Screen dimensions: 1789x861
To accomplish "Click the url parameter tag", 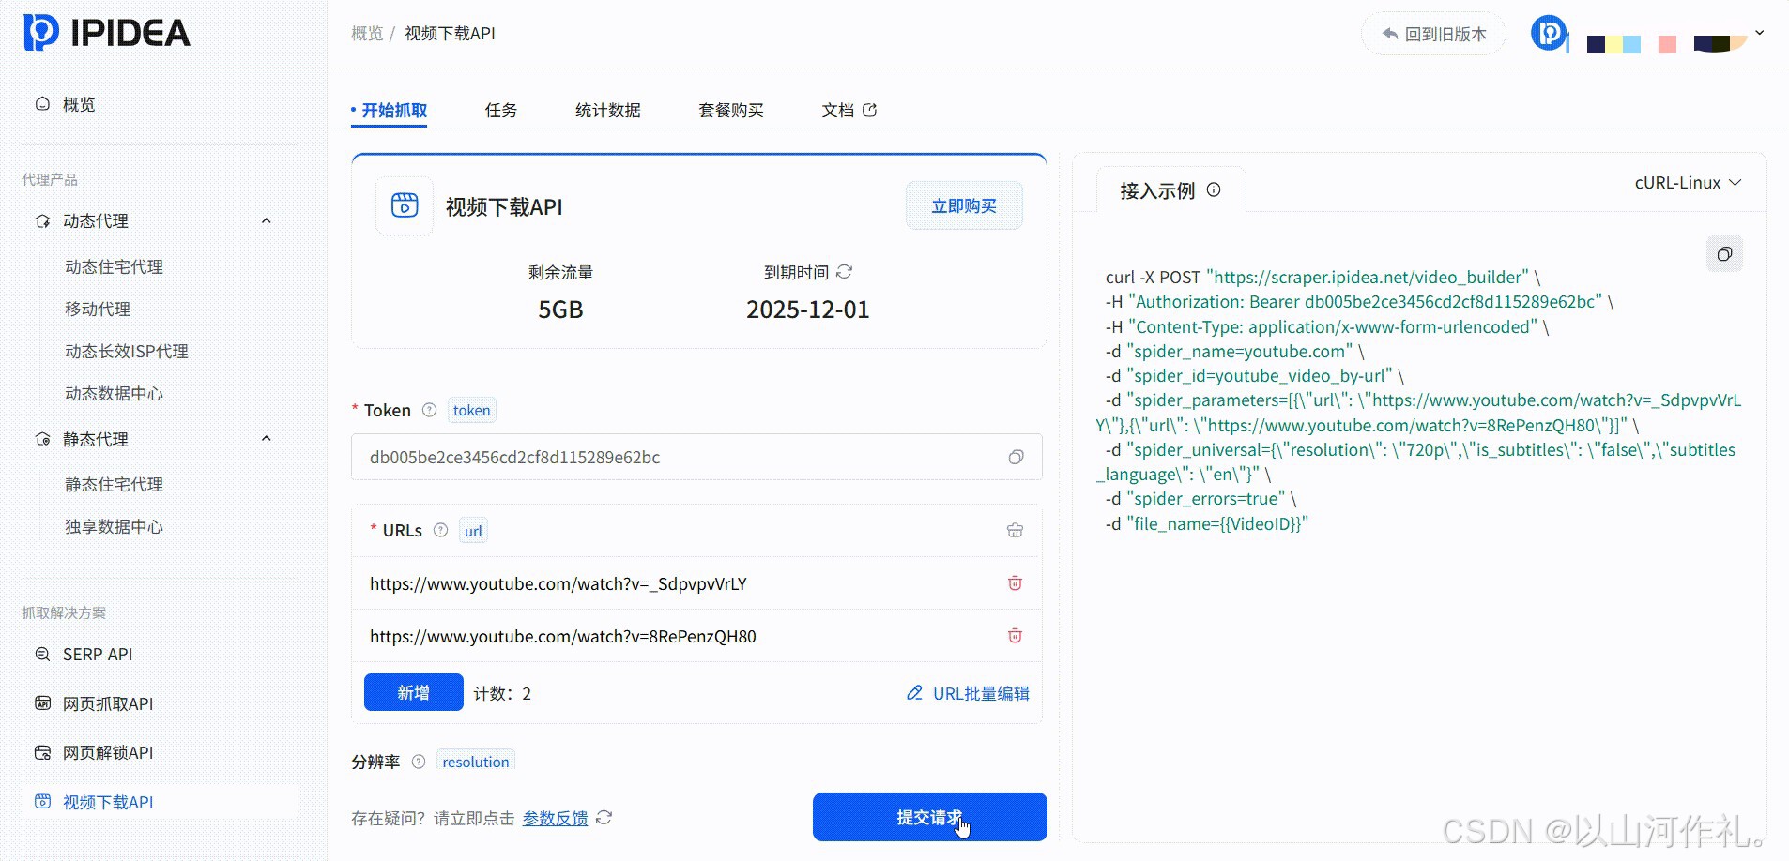I will 473,531.
